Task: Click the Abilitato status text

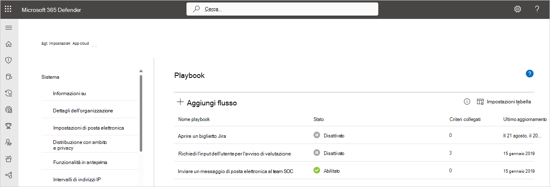Action: (332, 171)
